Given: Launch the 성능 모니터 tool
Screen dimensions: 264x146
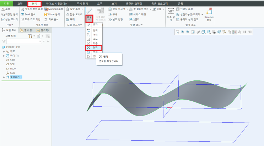Looking at the screenshot, I should 10,19.
